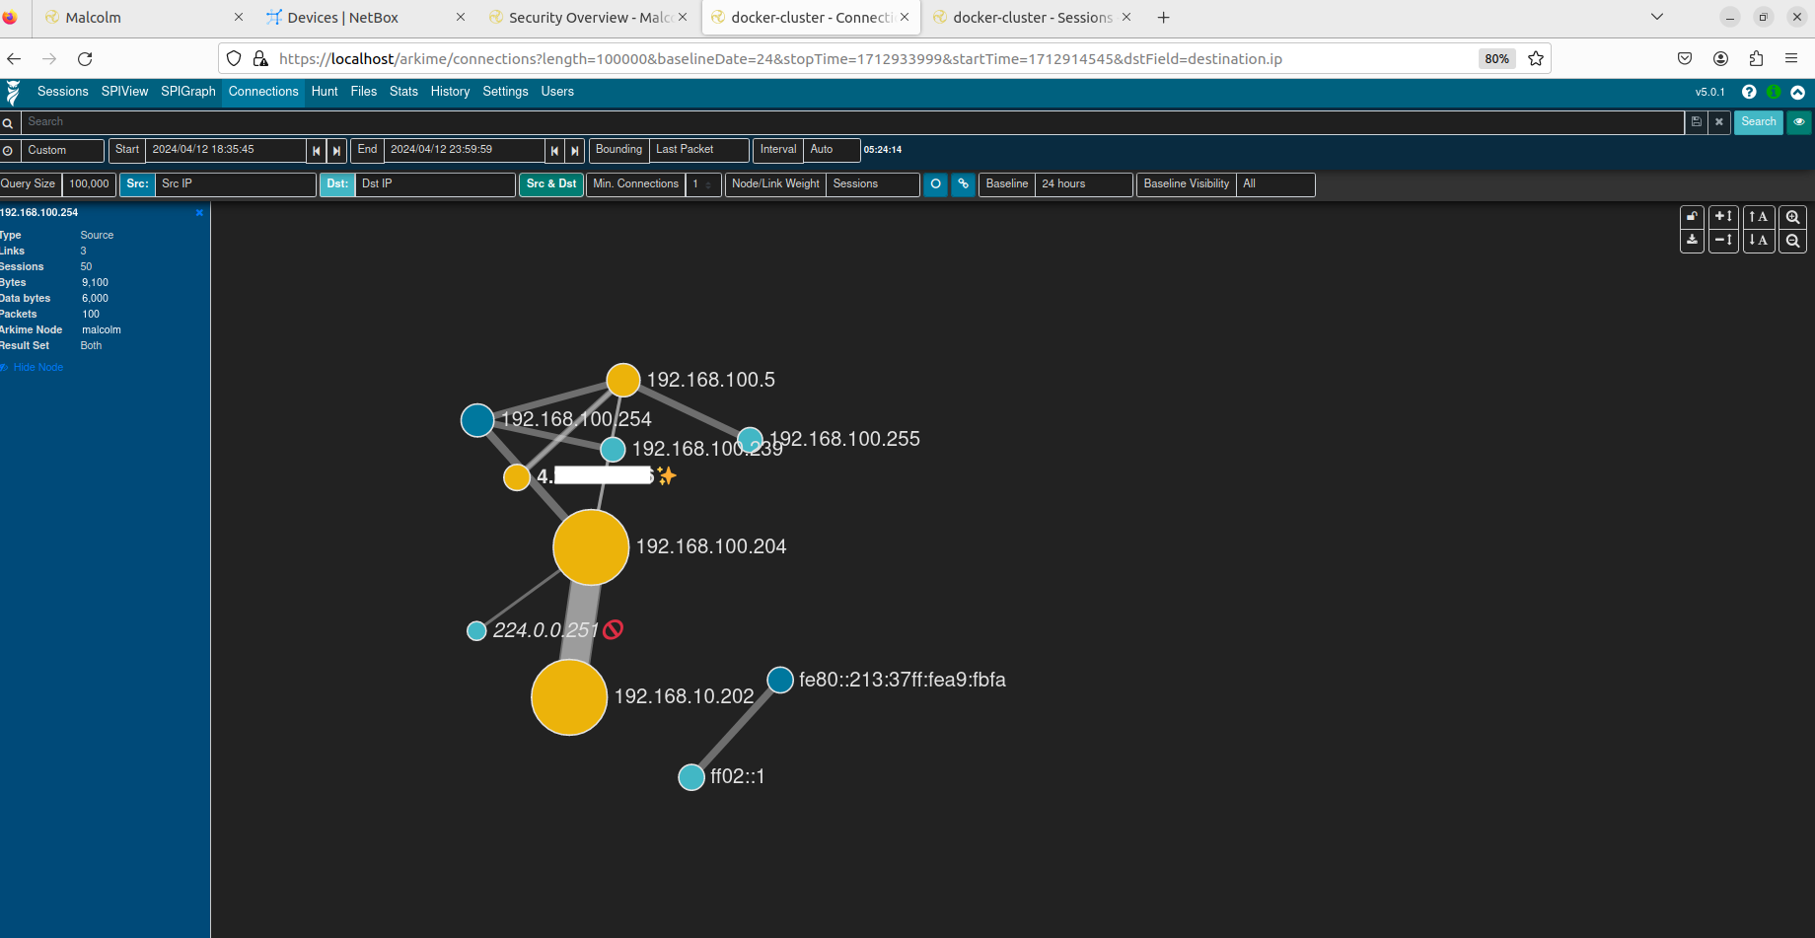
Task: Zoom in on the connections graph
Action: click(x=1792, y=217)
